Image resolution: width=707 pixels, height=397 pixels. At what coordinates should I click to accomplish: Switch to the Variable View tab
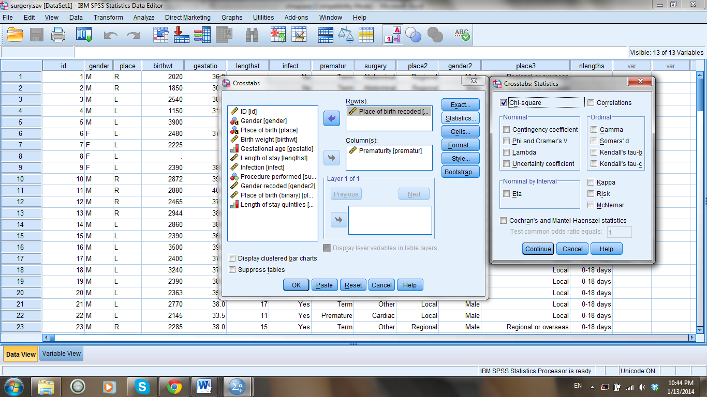62,354
